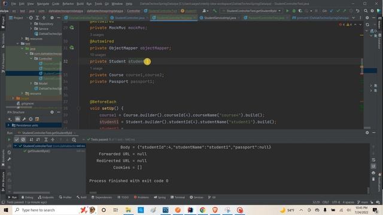Screen dimensions: 383x215
Task: Open the Navigate menu
Action: (42, 4)
